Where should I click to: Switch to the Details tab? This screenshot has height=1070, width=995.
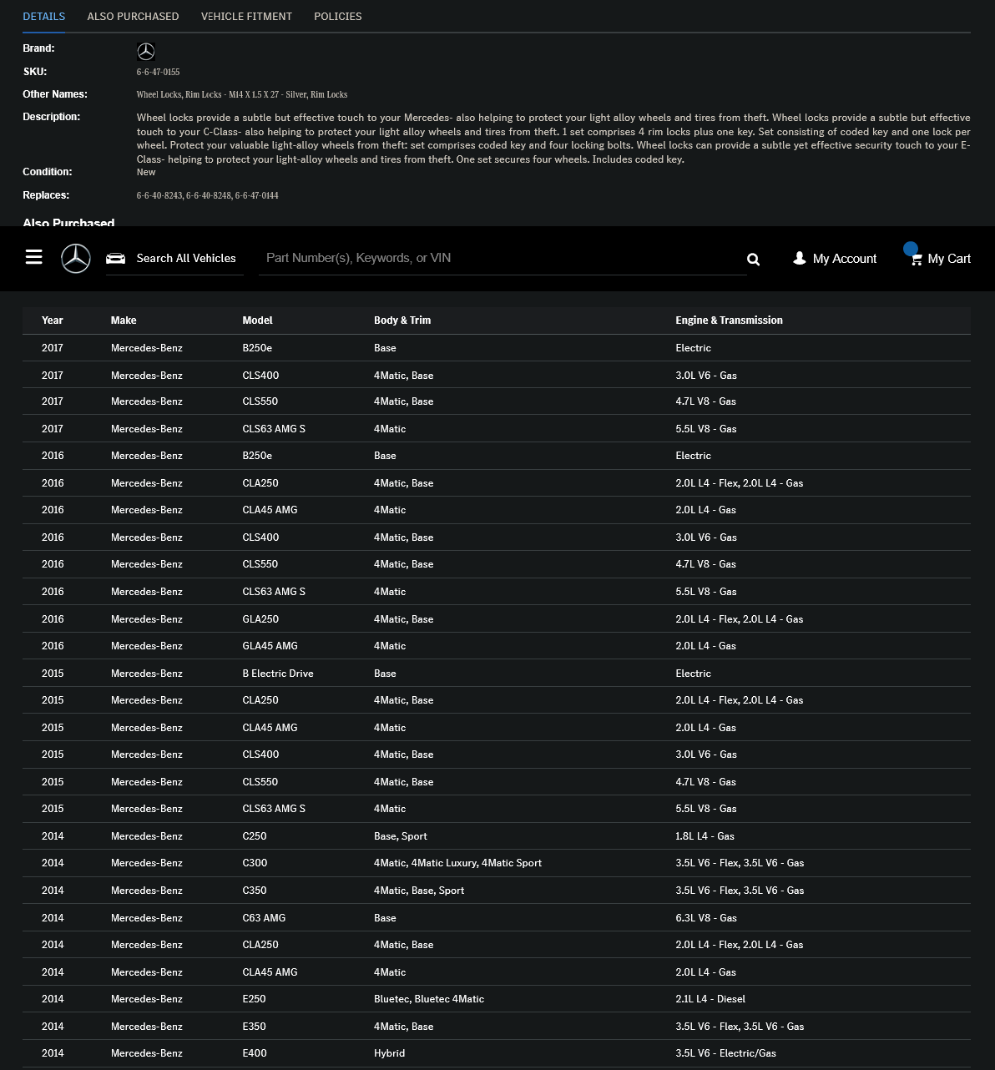tap(44, 16)
